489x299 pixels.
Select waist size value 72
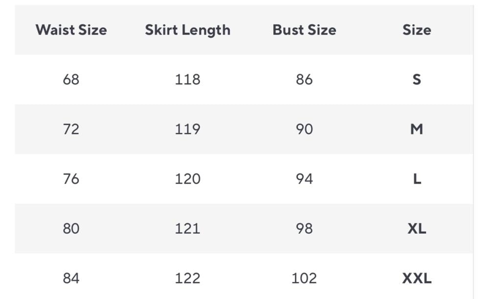coord(71,129)
